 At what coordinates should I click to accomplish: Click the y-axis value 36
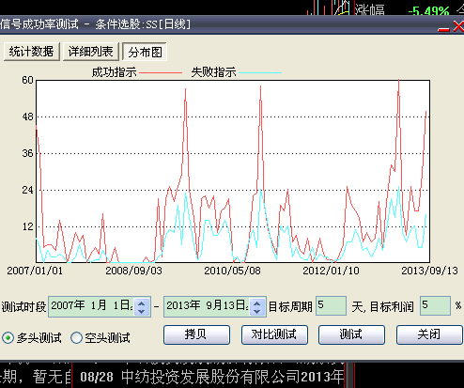pos(27,153)
